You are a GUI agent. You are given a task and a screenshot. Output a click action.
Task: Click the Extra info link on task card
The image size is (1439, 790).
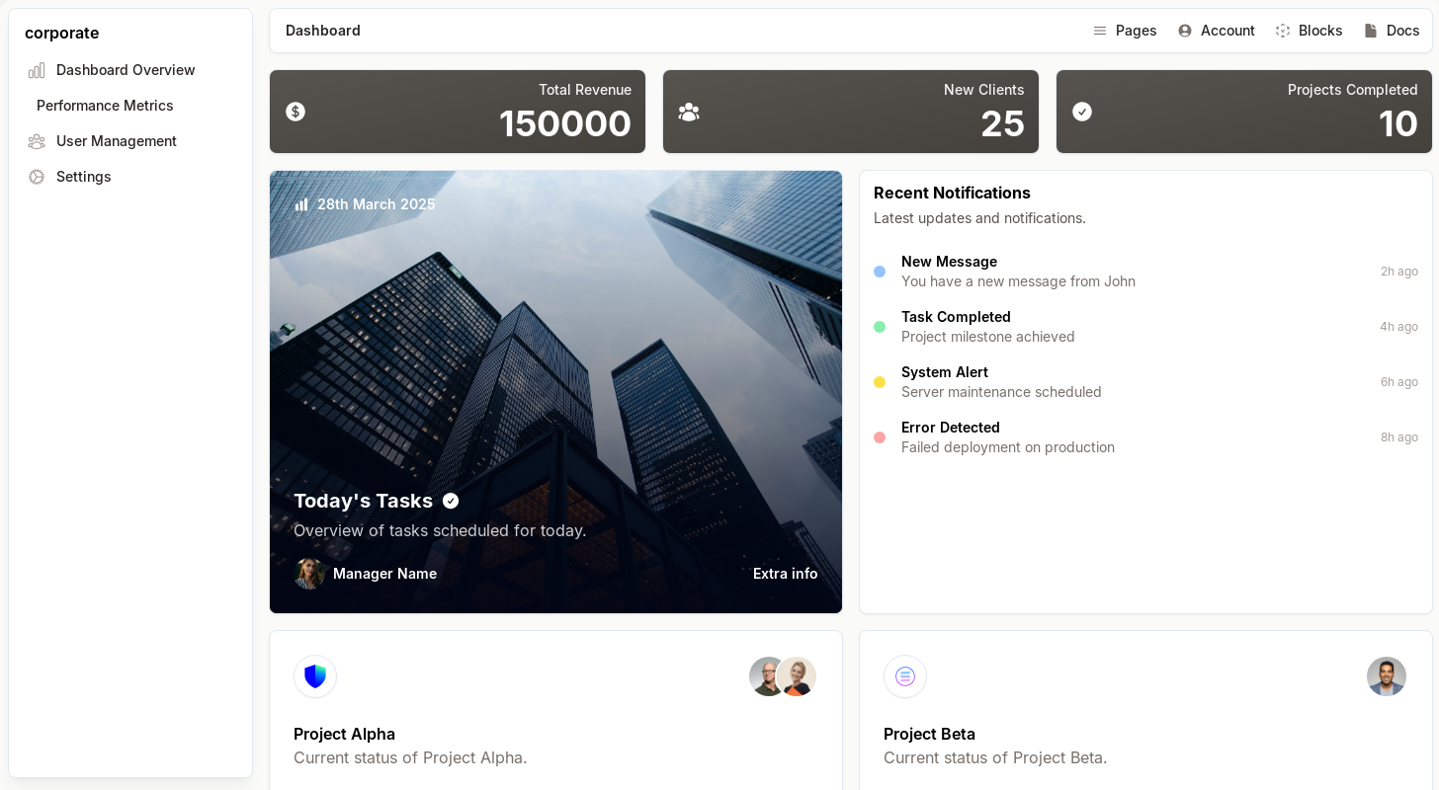point(785,574)
